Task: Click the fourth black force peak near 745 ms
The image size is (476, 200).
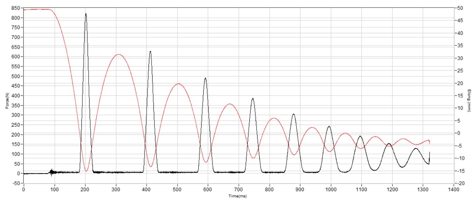Action: pyautogui.click(x=253, y=98)
